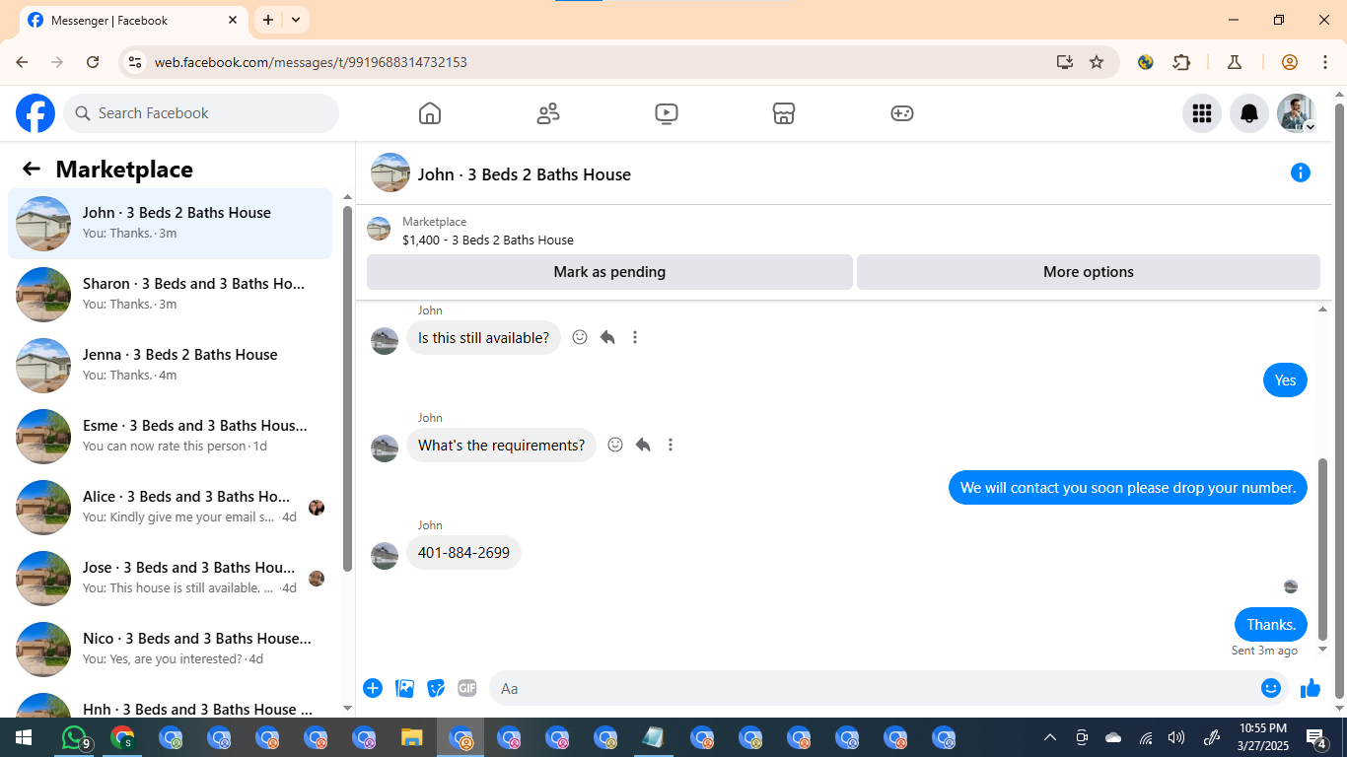1347x757 pixels.
Task: Open the account profile menu avatar
Action: (1297, 113)
